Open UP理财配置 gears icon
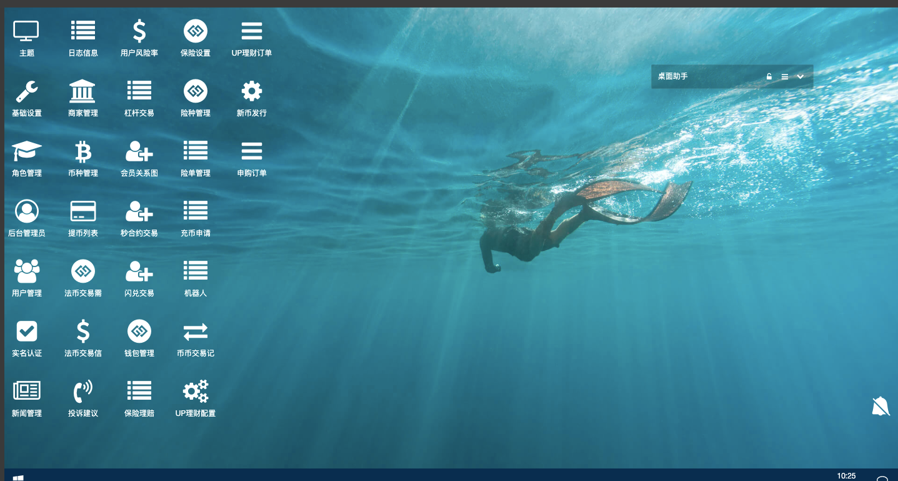898x481 pixels. (x=195, y=392)
